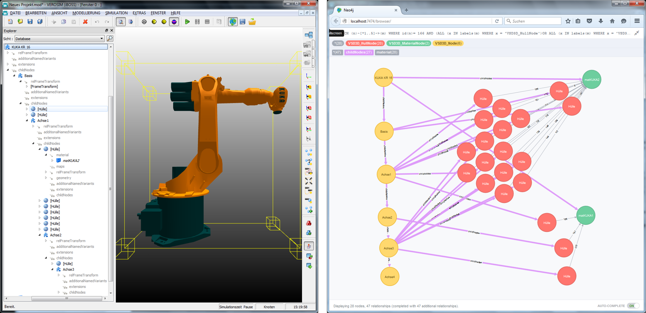Open the SIMULATION menu
646x313 pixels.
pyautogui.click(x=116, y=13)
